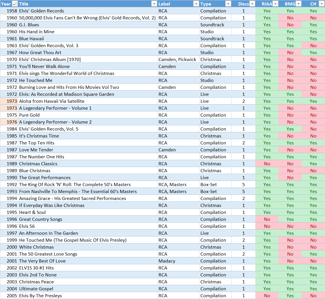Select 'If Everyday Was Like Christmas' cell
The height and width of the screenshot is (299, 325).
(x=88, y=206)
